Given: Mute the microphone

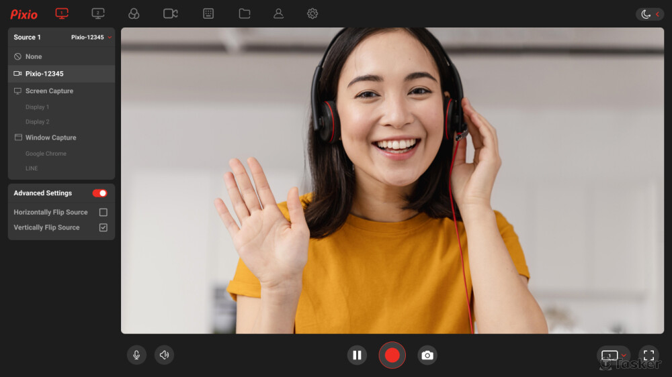Looking at the screenshot, I should click(136, 355).
